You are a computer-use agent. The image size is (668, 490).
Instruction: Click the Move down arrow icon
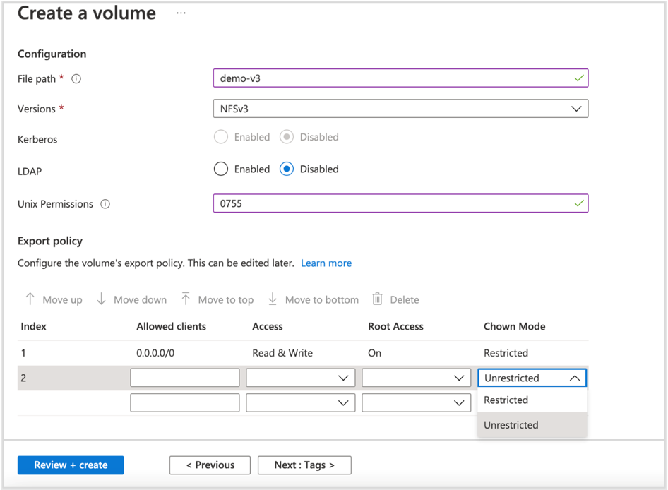point(101,299)
